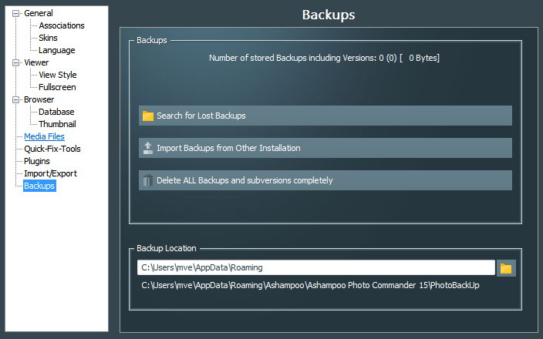Viewport: 543px width, 339px height.
Task: Click the folder icon beside Search for Lost Backups
Action: click(148, 116)
